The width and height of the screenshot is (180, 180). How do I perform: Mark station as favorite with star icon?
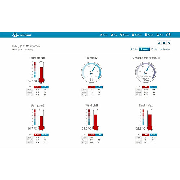[164, 43]
